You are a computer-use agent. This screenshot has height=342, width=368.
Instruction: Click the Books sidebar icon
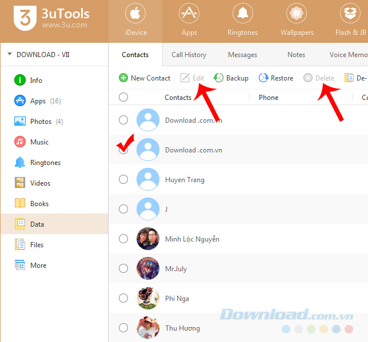pyautogui.click(x=20, y=203)
